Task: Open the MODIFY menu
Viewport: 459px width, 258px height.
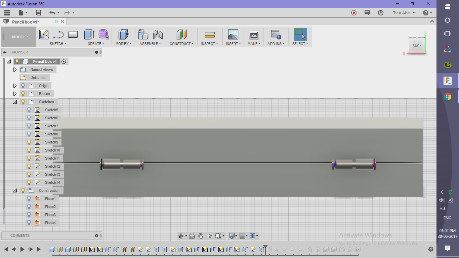Action: 124,44
